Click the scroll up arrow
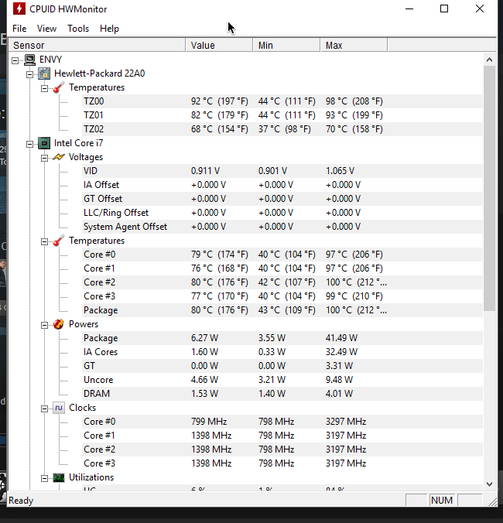 pyautogui.click(x=489, y=60)
